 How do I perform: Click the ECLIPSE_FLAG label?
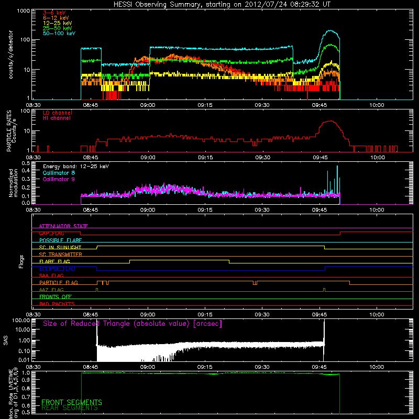pyautogui.click(x=57, y=269)
